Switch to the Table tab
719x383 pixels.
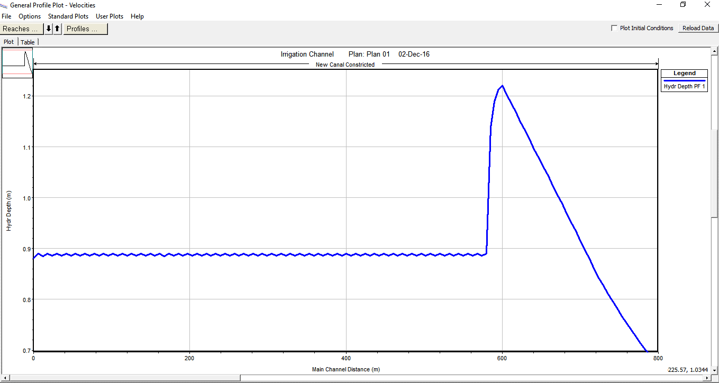28,42
